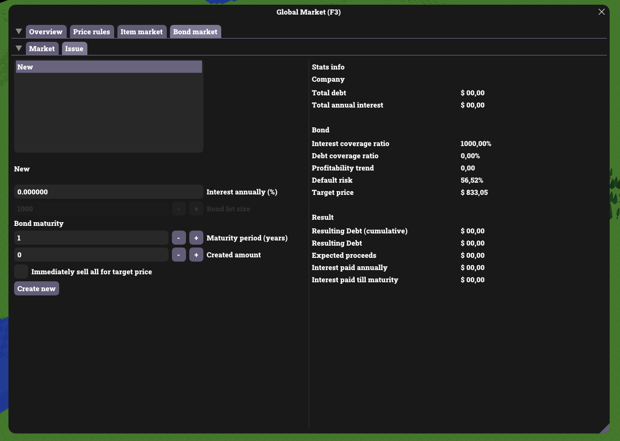Select the Bond market tab
The width and height of the screenshot is (620, 441).
tap(195, 32)
